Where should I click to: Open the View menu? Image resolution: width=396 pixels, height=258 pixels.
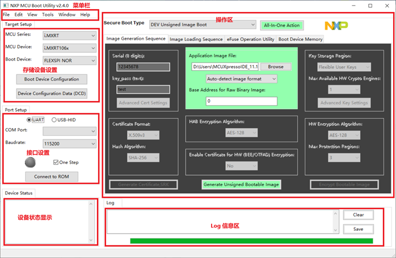tap(32, 15)
